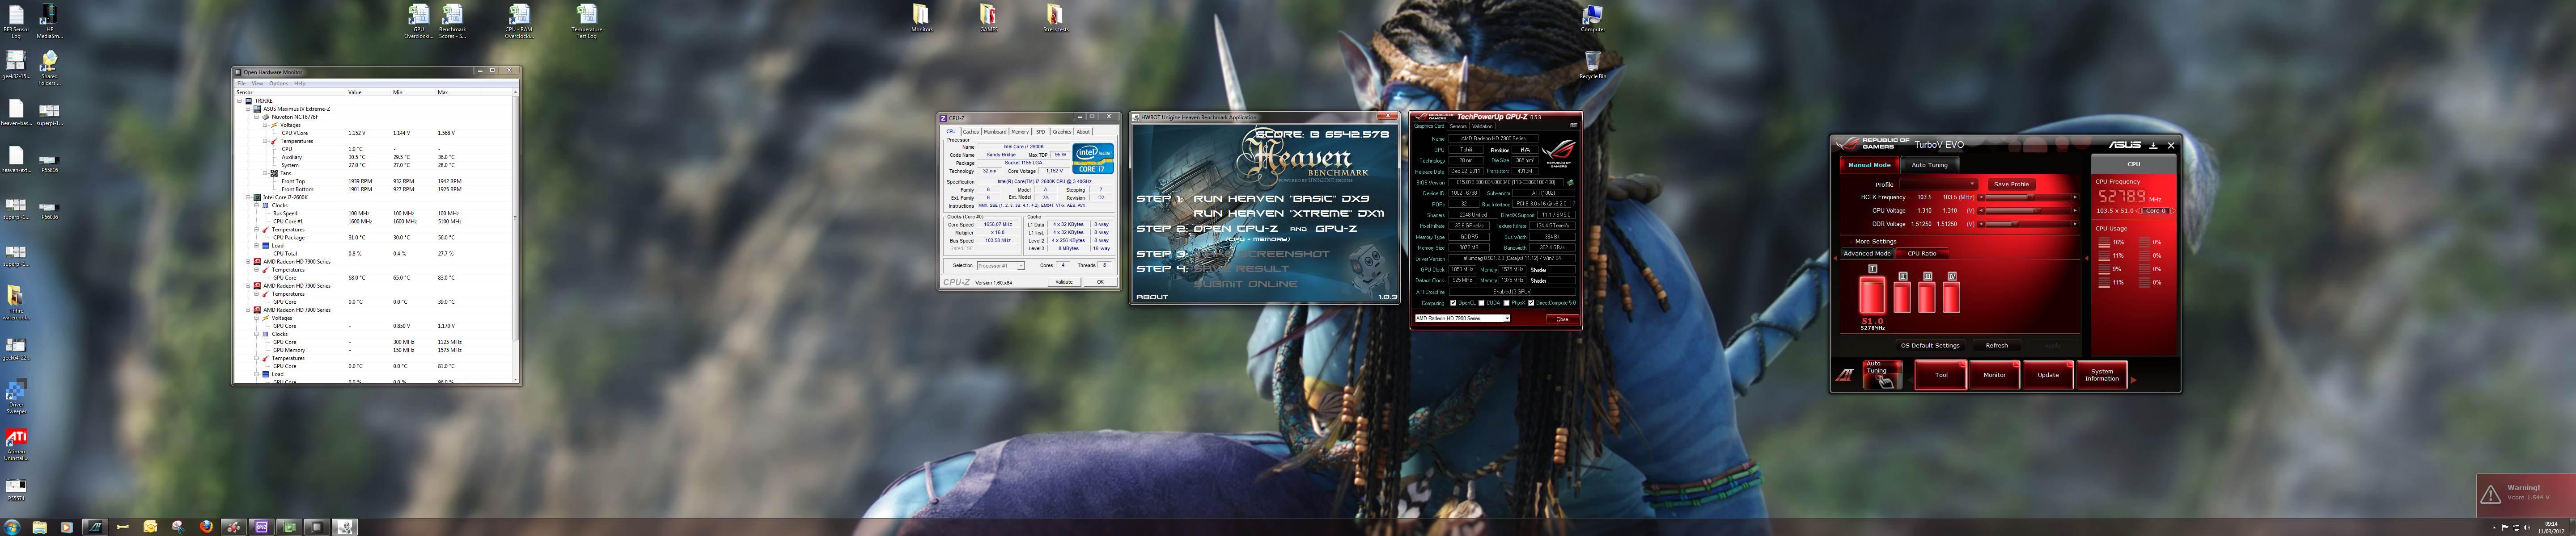The height and width of the screenshot is (536, 2576).
Task: Click the clock in the system tray
Action: coord(2551,527)
